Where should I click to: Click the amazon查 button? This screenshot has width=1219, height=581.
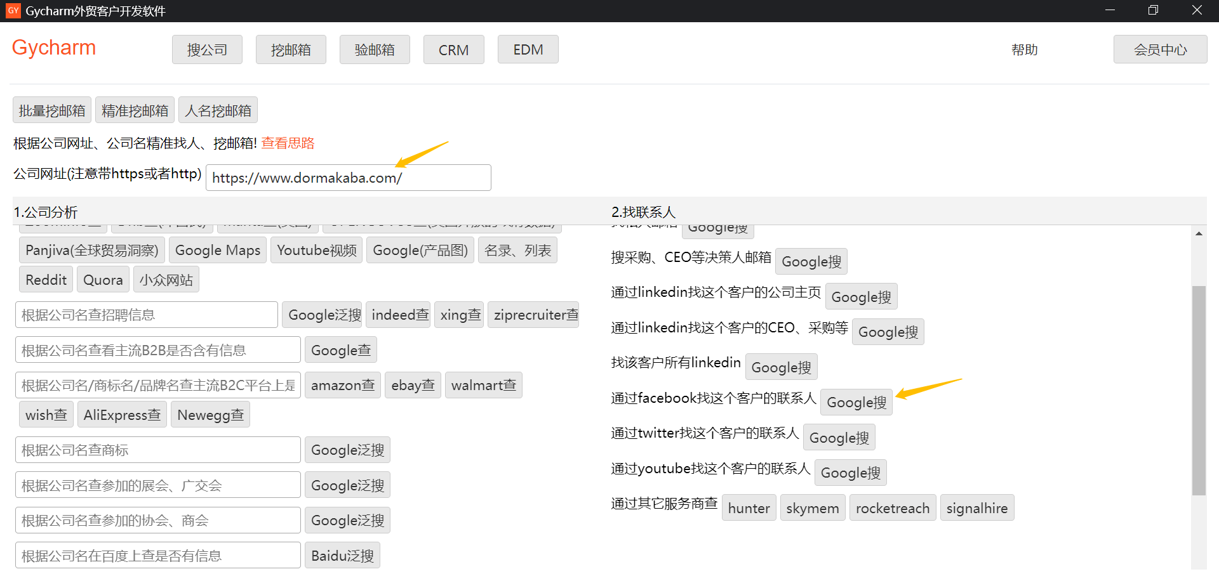tap(343, 385)
